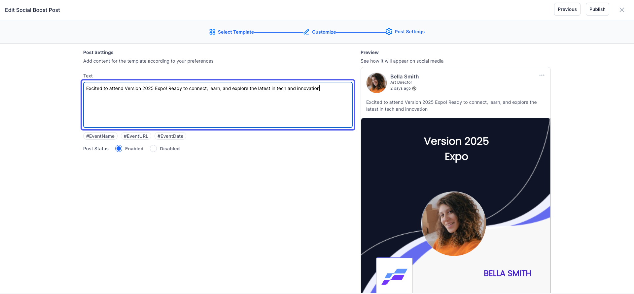
Task: Click the Select Template grid icon
Action: (x=212, y=32)
